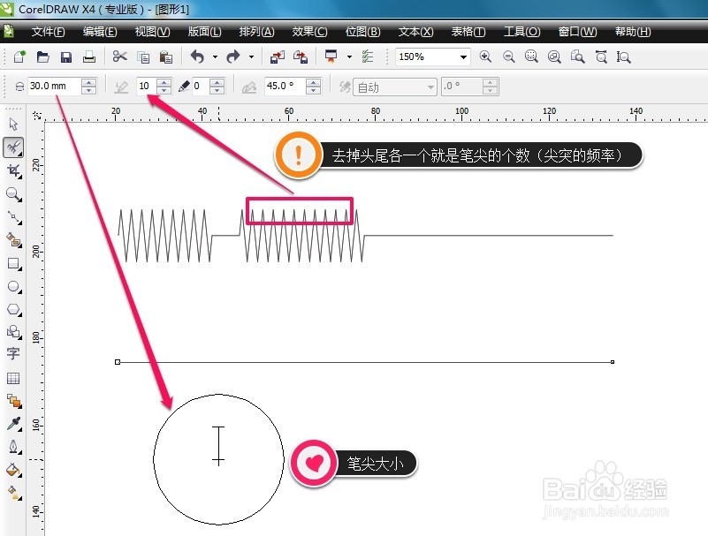
Task: Open the undo history dropdown arrow
Action: (215, 57)
